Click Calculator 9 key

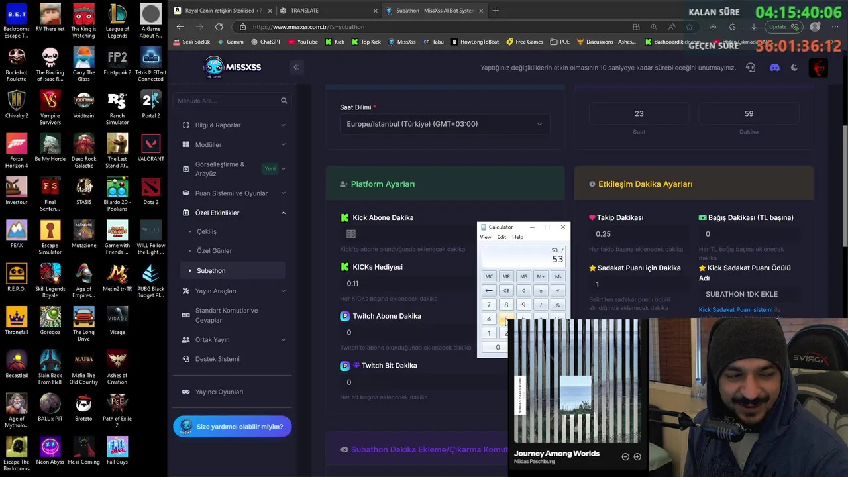(523, 305)
